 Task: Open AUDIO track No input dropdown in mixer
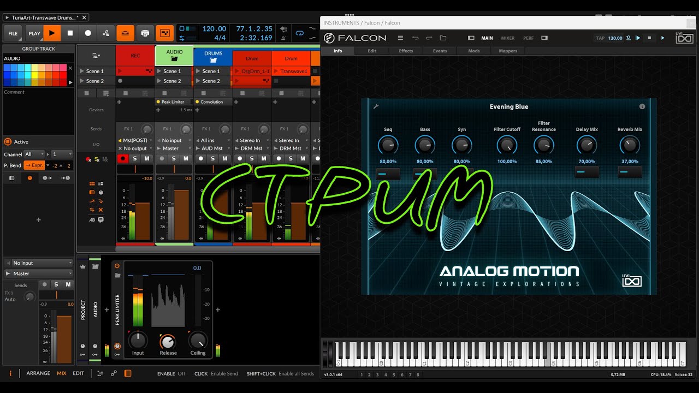point(174,140)
